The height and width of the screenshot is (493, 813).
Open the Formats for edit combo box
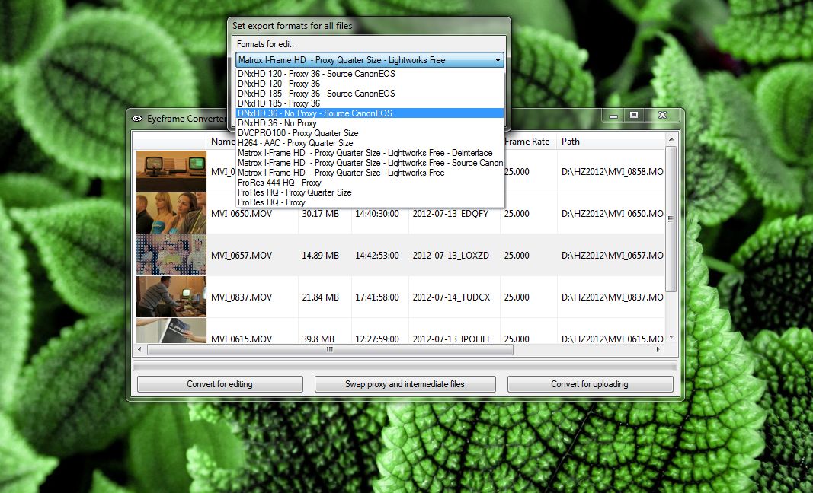(x=370, y=60)
